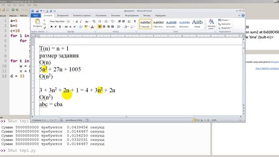Switch to the References ribbon tab
This screenshot has height=157, width=279.
tap(101, 16)
